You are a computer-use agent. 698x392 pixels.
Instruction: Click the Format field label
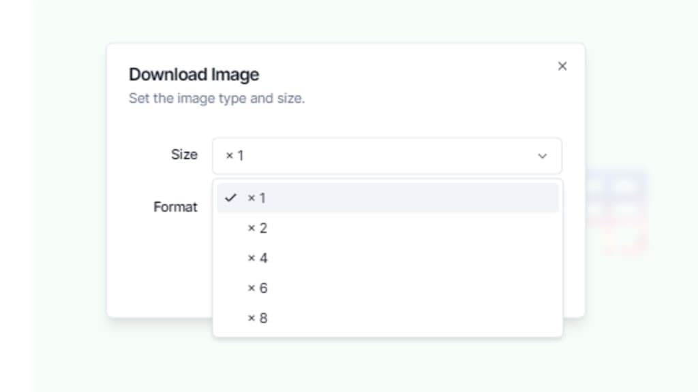(175, 207)
